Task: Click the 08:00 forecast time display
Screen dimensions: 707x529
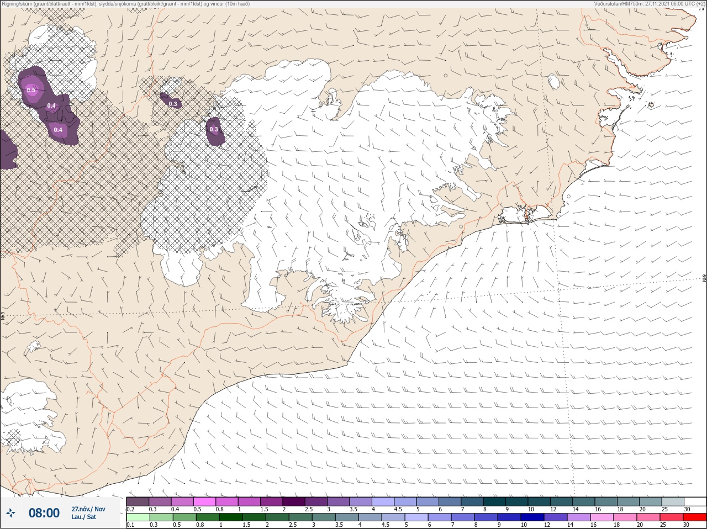Action: tap(44, 513)
